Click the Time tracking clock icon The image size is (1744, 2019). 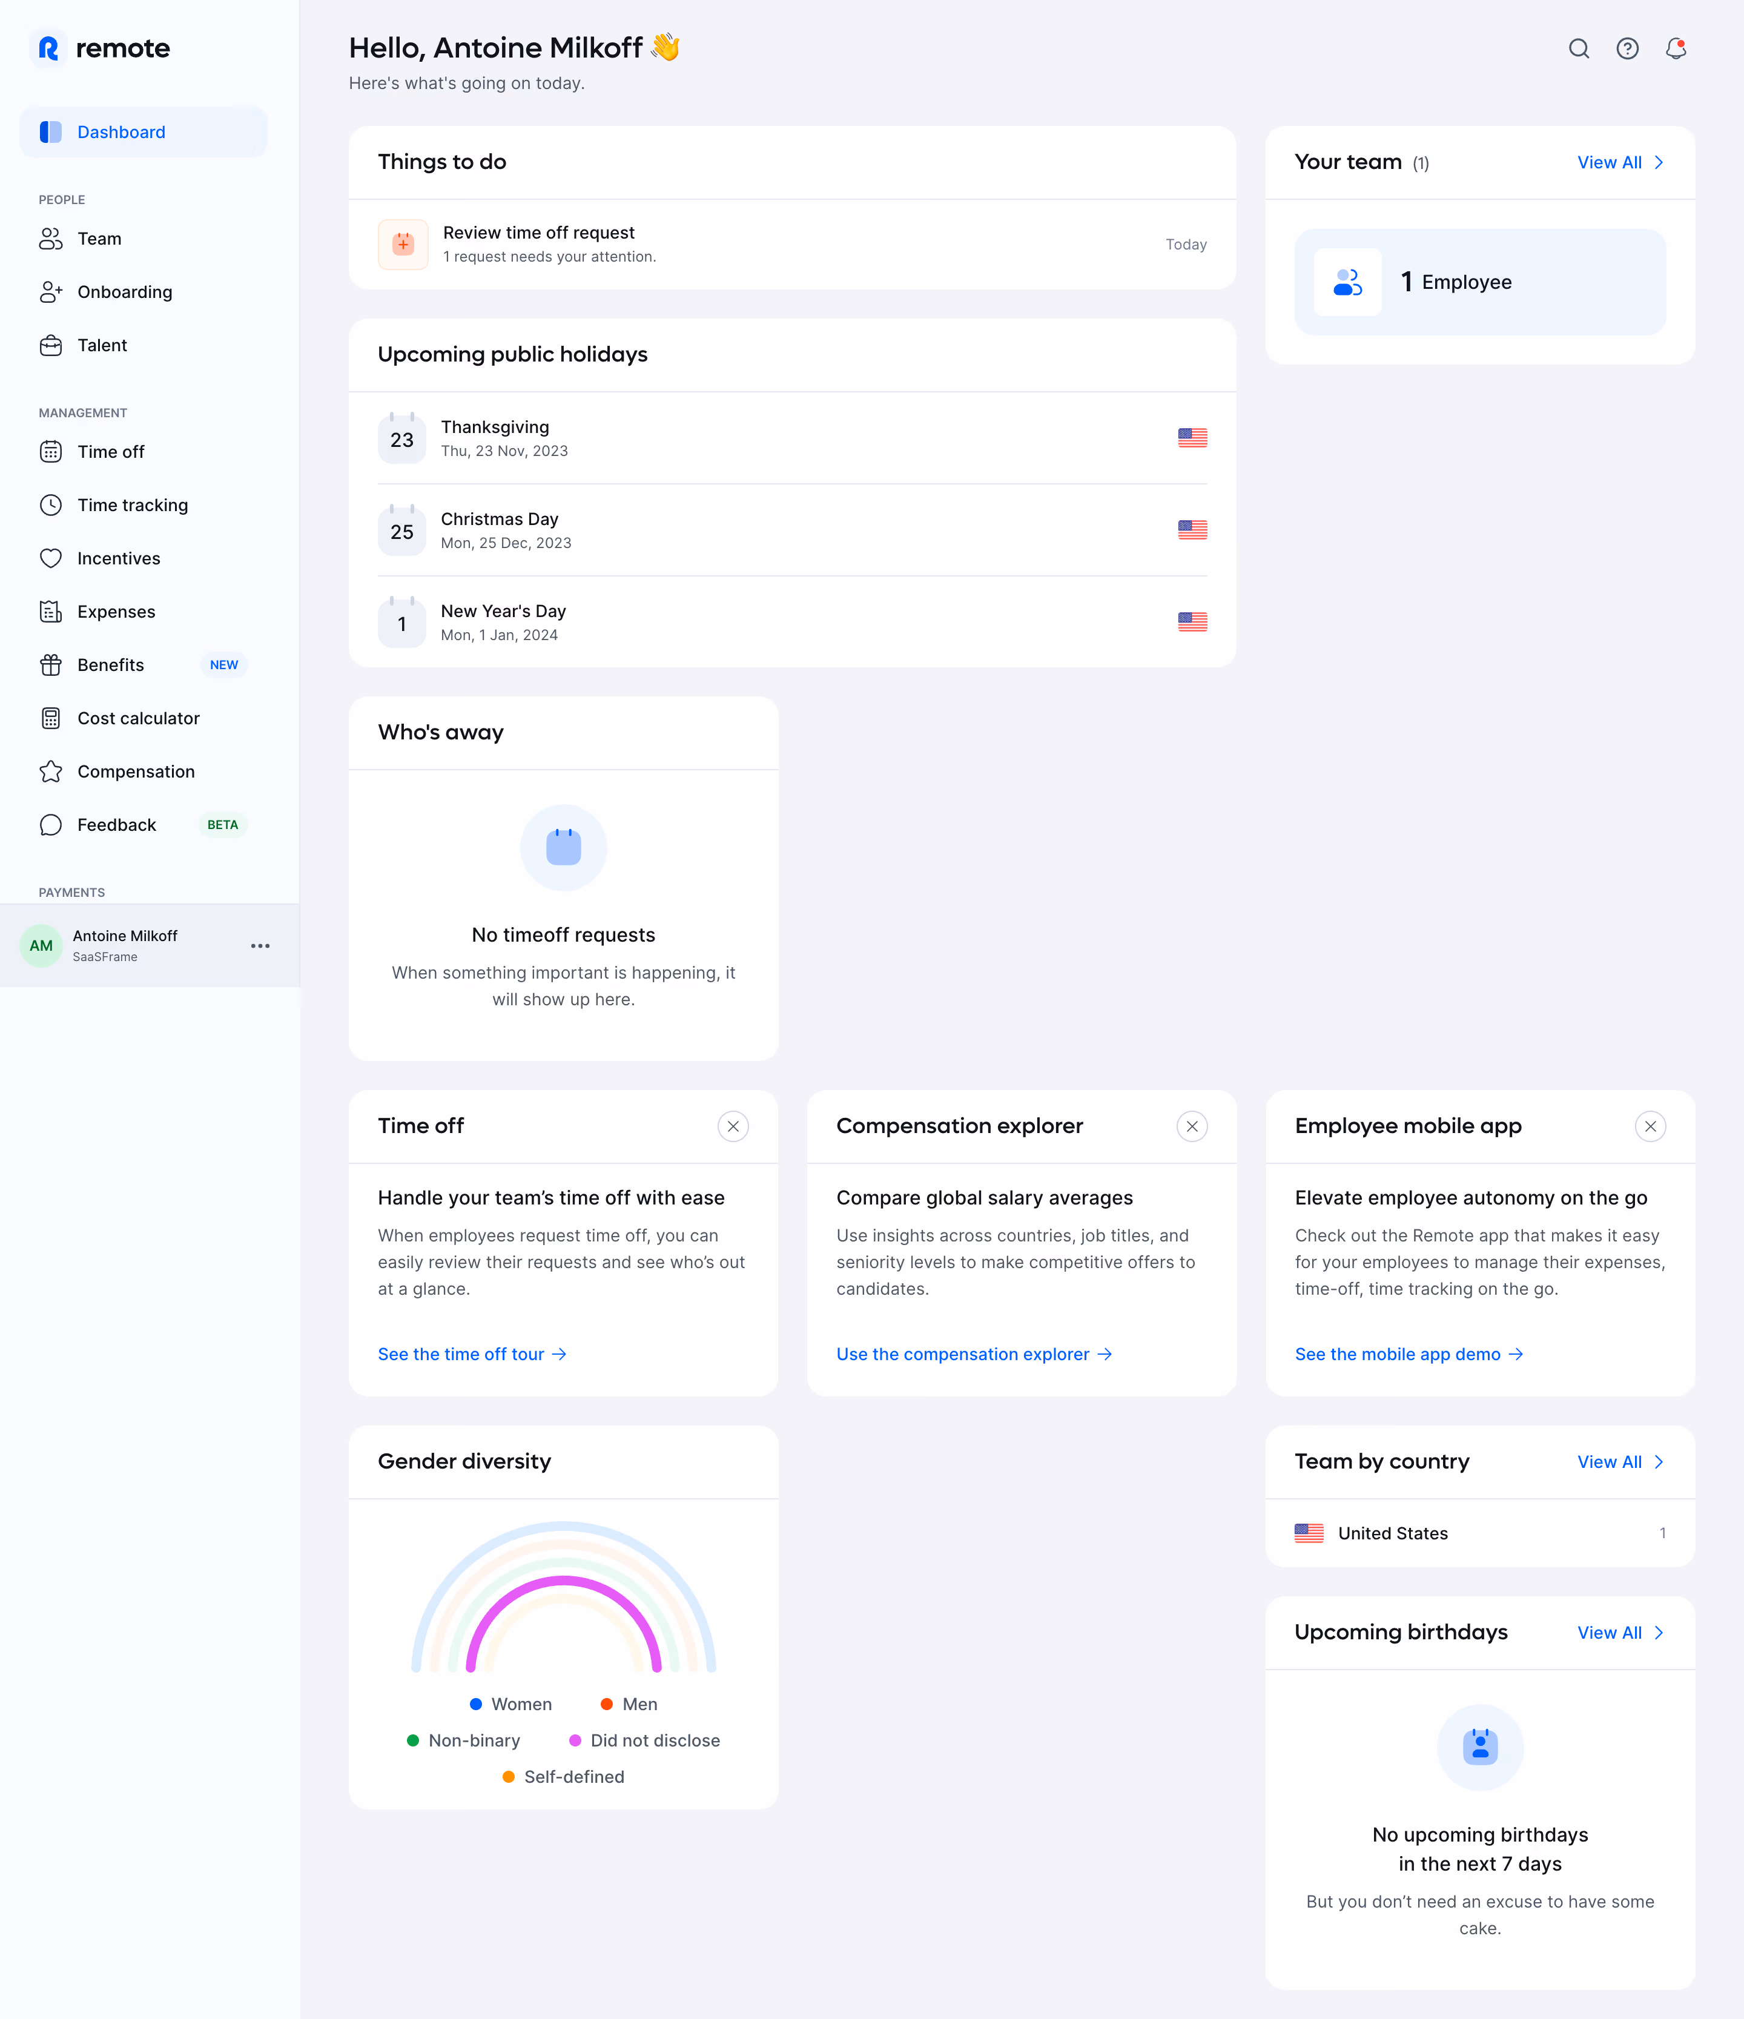point(51,505)
